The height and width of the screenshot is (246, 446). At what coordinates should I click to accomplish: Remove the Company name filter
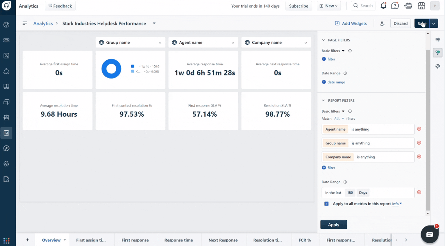(x=419, y=157)
